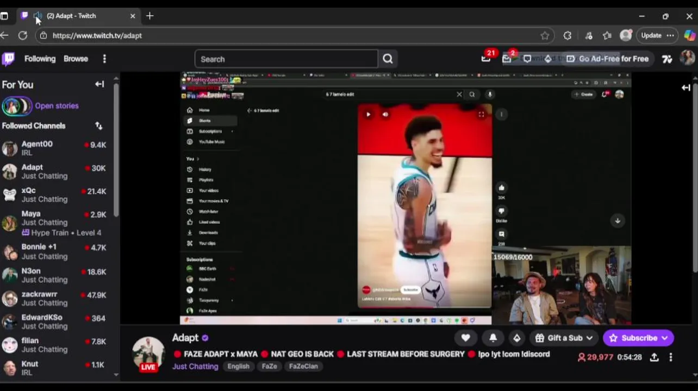The height and width of the screenshot is (391, 698).
Task: Open notifications inbox with 2 badge
Action: 507,59
